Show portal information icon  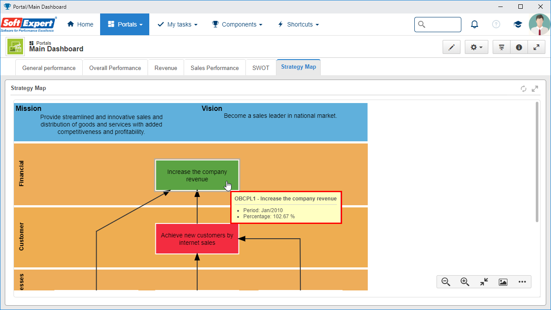(x=519, y=47)
